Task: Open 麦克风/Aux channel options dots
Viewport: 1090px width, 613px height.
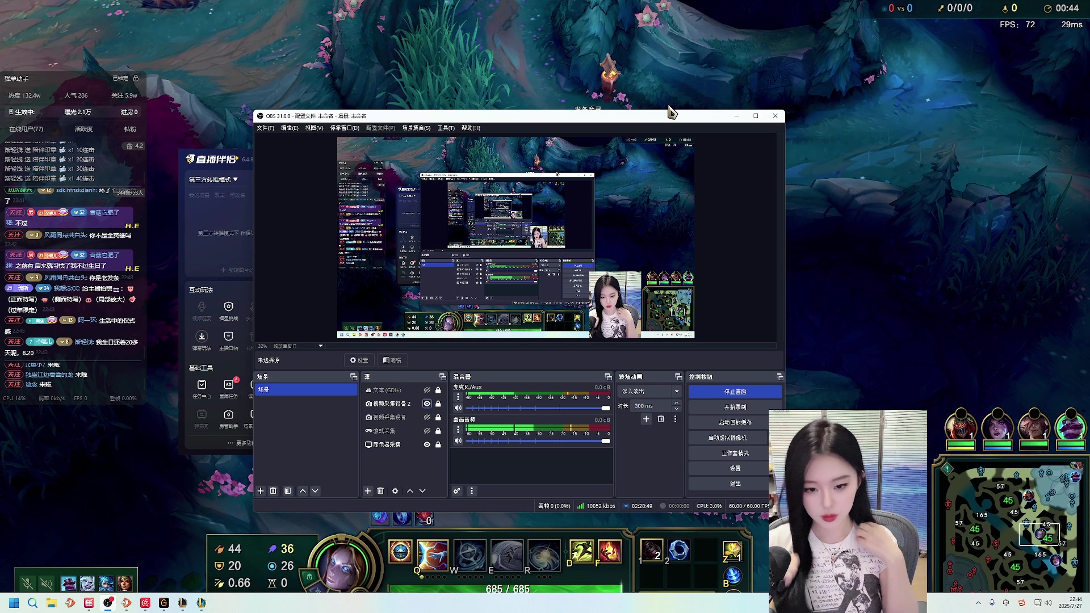Action: click(x=458, y=397)
